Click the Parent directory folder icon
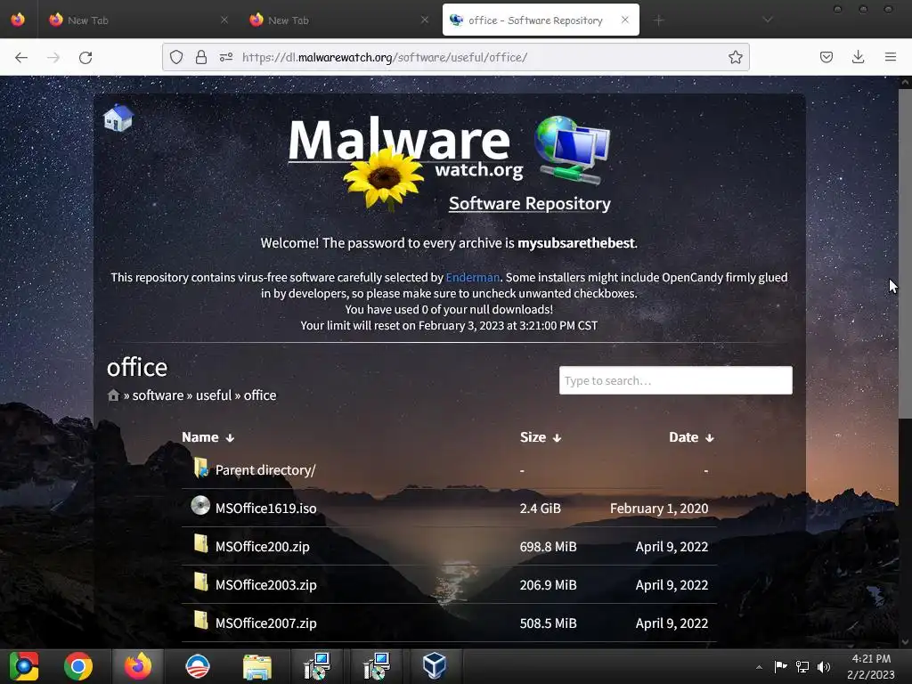This screenshot has height=684, width=912. tap(200, 468)
